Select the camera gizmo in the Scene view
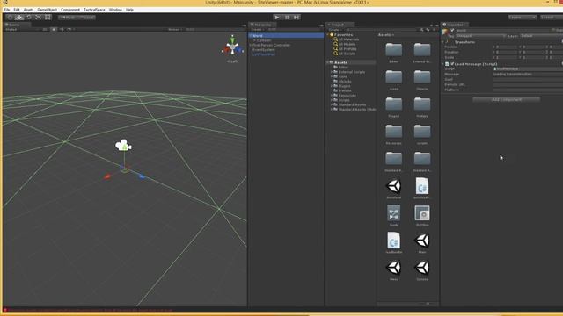 [x=123, y=145]
